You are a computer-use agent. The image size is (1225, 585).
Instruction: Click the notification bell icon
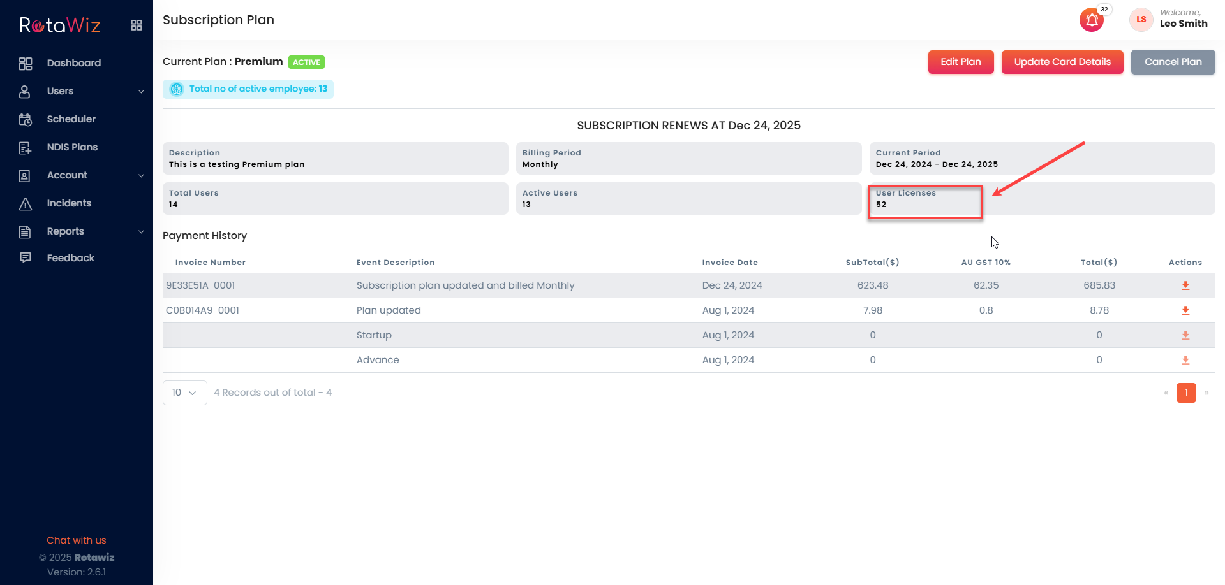[1092, 20]
